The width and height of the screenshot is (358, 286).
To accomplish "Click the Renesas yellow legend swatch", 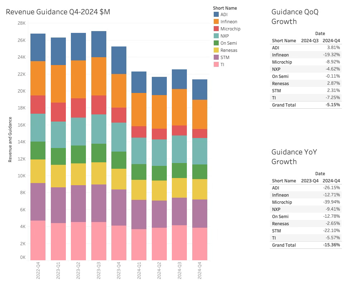I will pyautogui.click(x=216, y=50).
